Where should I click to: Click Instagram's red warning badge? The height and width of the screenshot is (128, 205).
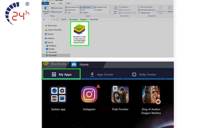[98, 86]
